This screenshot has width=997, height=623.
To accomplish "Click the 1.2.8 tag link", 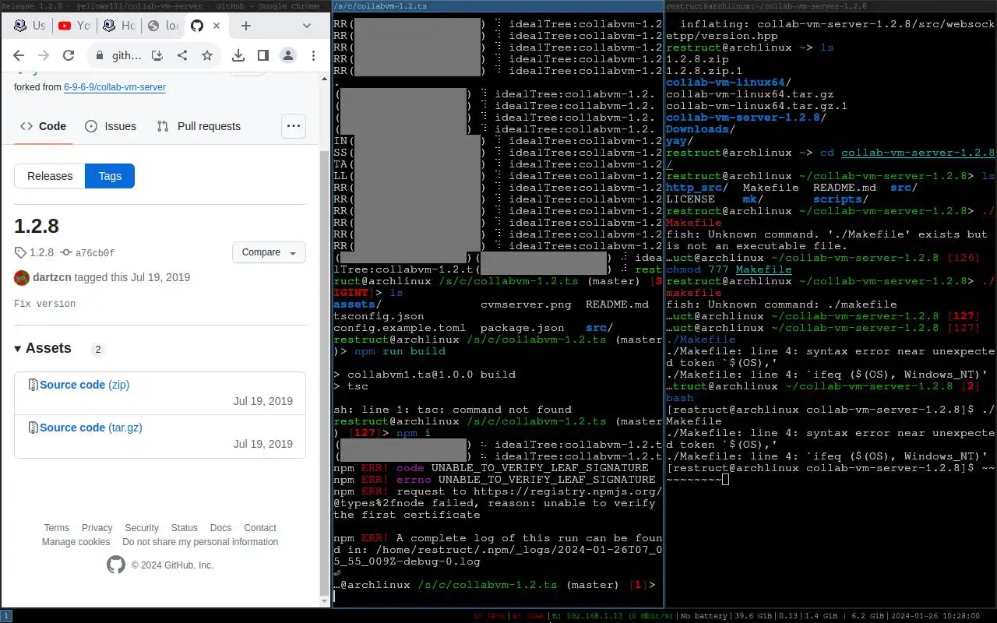I will 34,252.
